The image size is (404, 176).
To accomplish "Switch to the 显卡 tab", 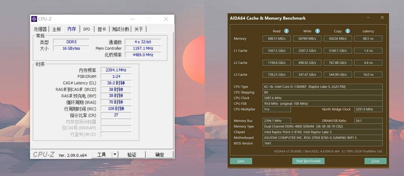I will pyautogui.click(x=102, y=29).
